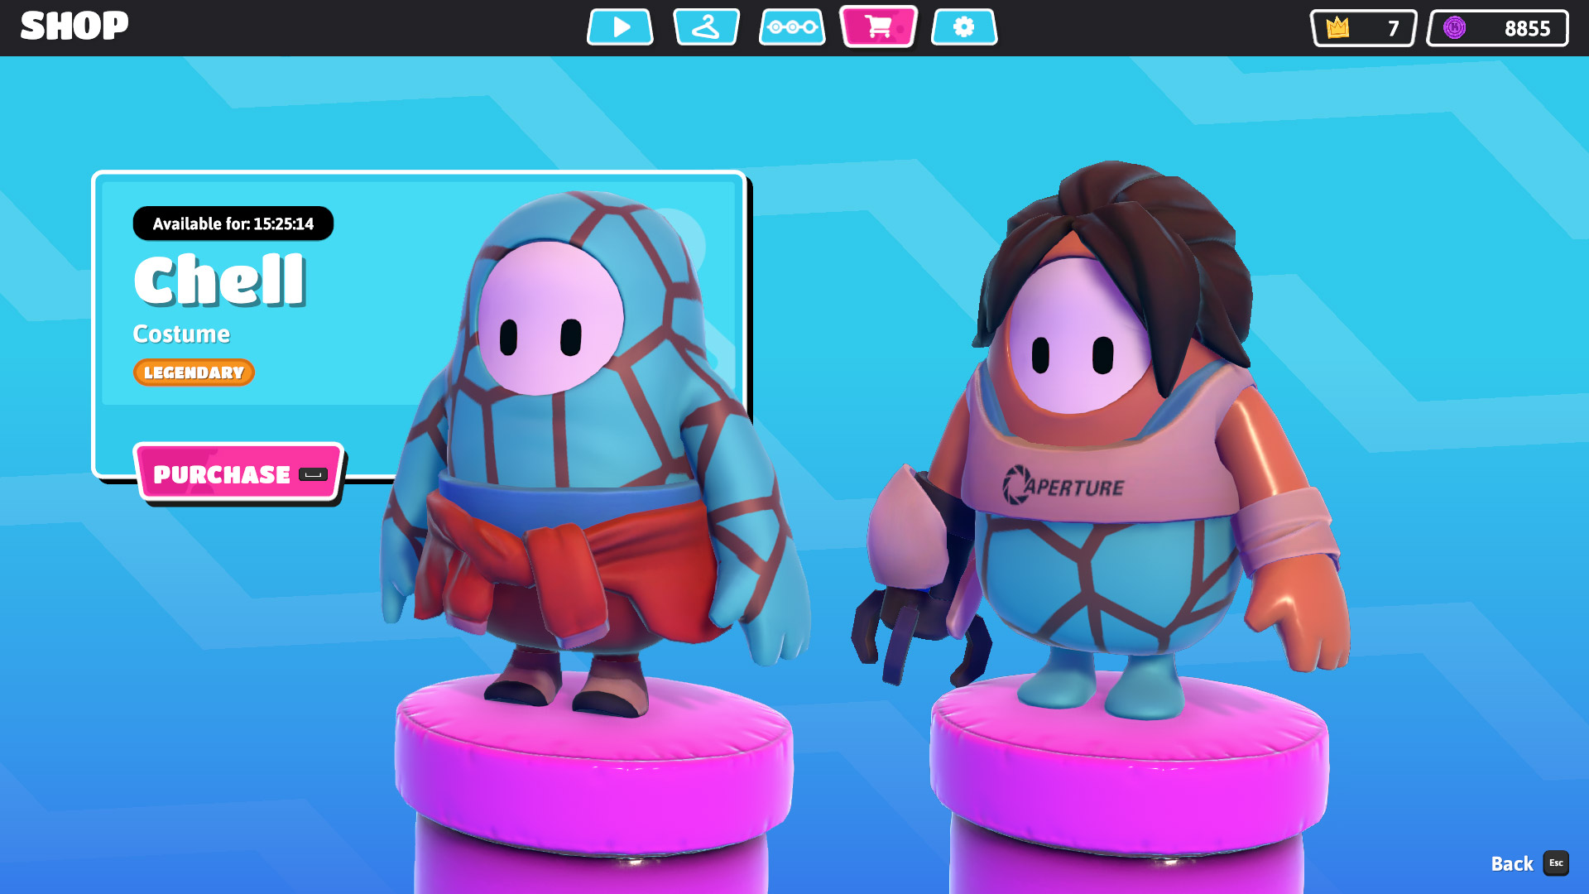
Task: Open the season progress track icon
Action: coord(792,27)
